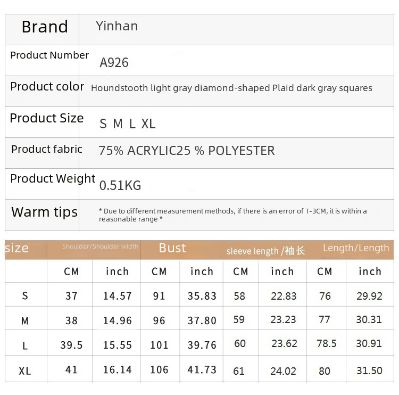
Task: Click the 31.50 inch length value
Action: click(369, 371)
